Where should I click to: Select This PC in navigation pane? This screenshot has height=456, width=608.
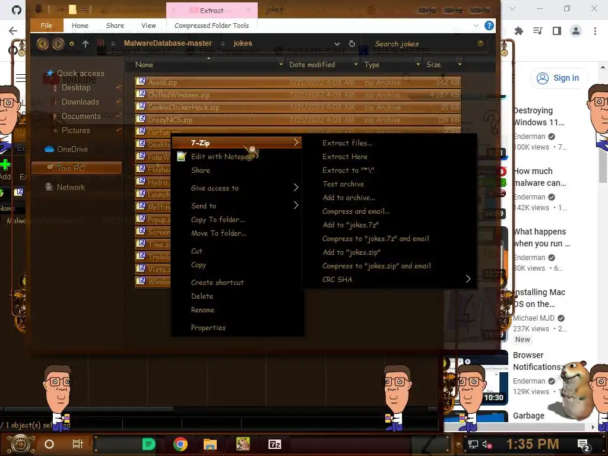(x=77, y=168)
